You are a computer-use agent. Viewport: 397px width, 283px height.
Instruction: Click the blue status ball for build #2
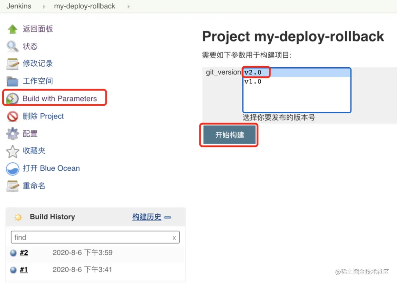coord(13,253)
